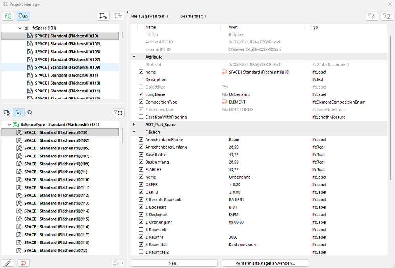Select the hierarchy tree view icon
Viewport: 395px width, 268px height.
[18, 113]
